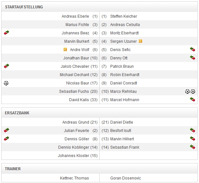
Task: Click substitution icon in Marcel Hofmann row
Action: pos(193,100)
